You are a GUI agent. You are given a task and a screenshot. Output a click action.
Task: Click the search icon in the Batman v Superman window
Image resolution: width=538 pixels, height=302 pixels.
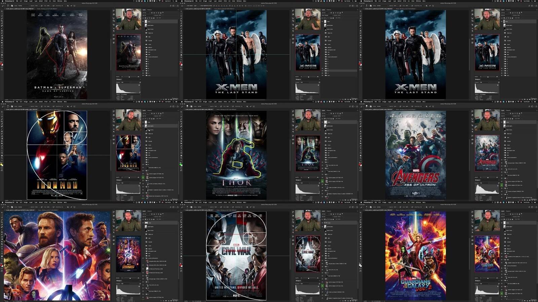(x=170, y=6)
